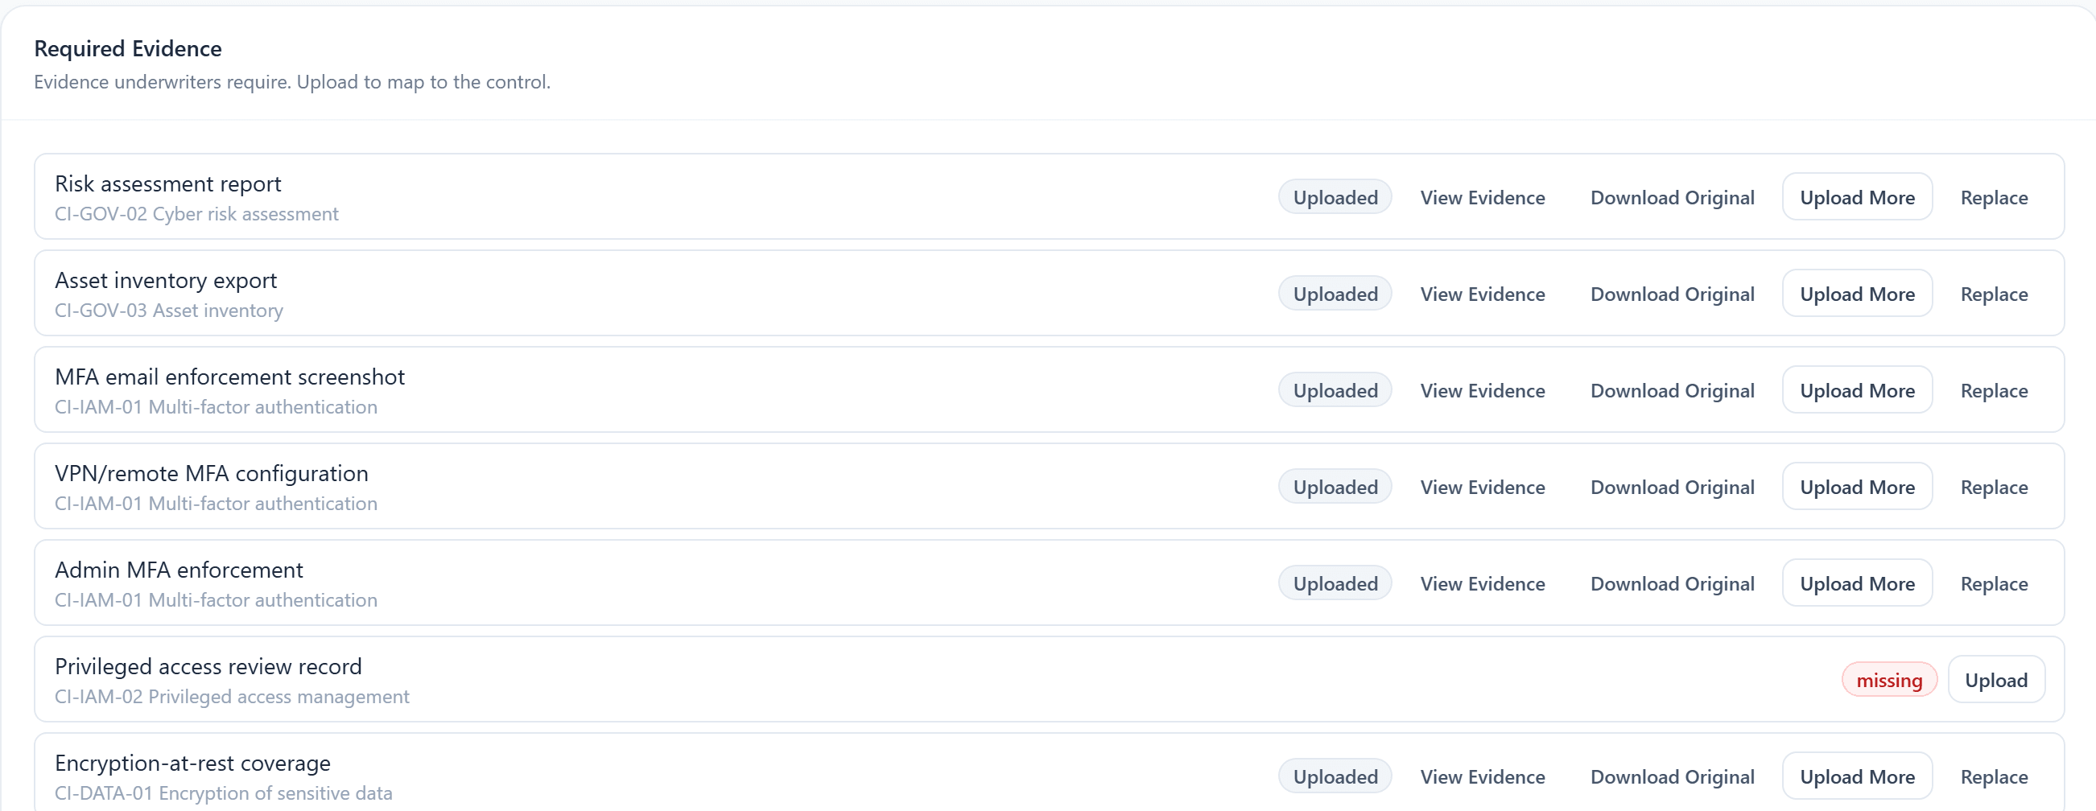Replace the Risk assessment report evidence
Screen dimensions: 2096x811
tap(1994, 198)
